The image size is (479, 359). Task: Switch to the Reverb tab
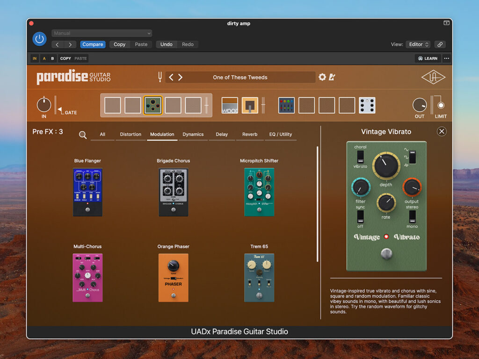coord(250,134)
